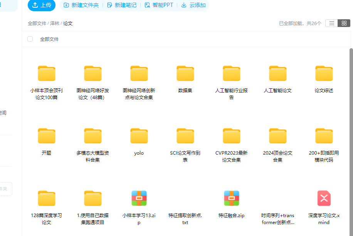Open the 图神经网络创新点与论文合集 folder icon
The width and height of the screenshot is (353, 236).
pyautogui.click(x=139, y=73)
